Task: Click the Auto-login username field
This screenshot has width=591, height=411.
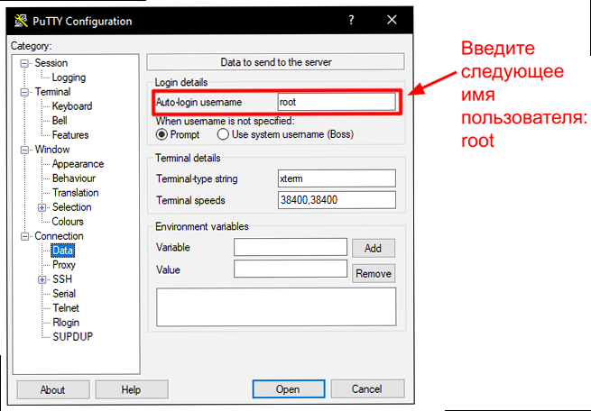Action: click(337, 102)
